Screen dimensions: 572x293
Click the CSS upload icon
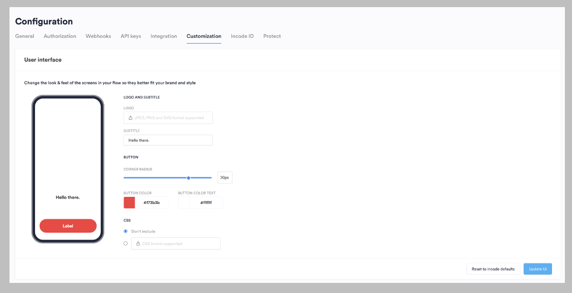pyautogui.click(x=138, y=243)
